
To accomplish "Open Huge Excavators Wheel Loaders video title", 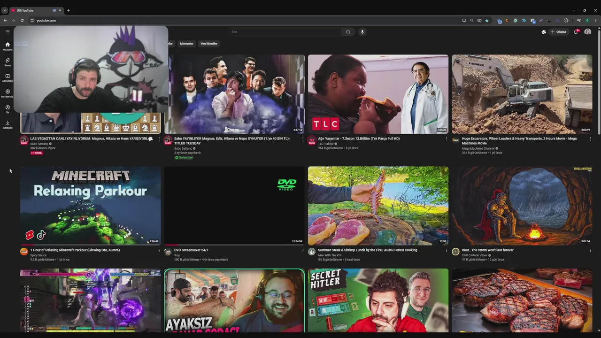I will (x=519, y=141).
